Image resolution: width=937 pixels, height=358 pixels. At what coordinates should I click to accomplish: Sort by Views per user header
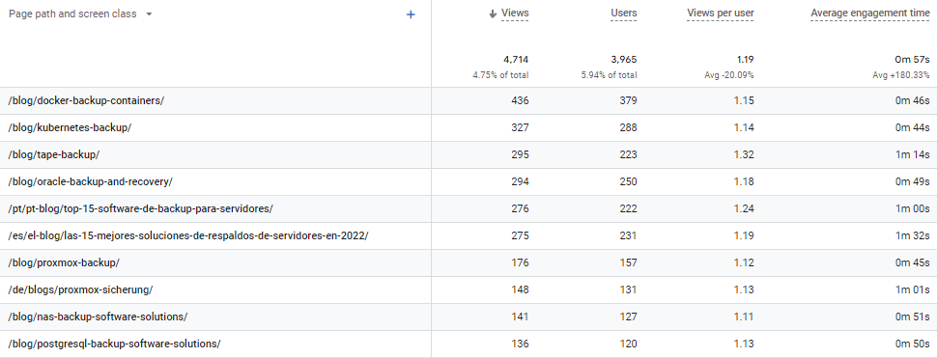pos(720,13)
